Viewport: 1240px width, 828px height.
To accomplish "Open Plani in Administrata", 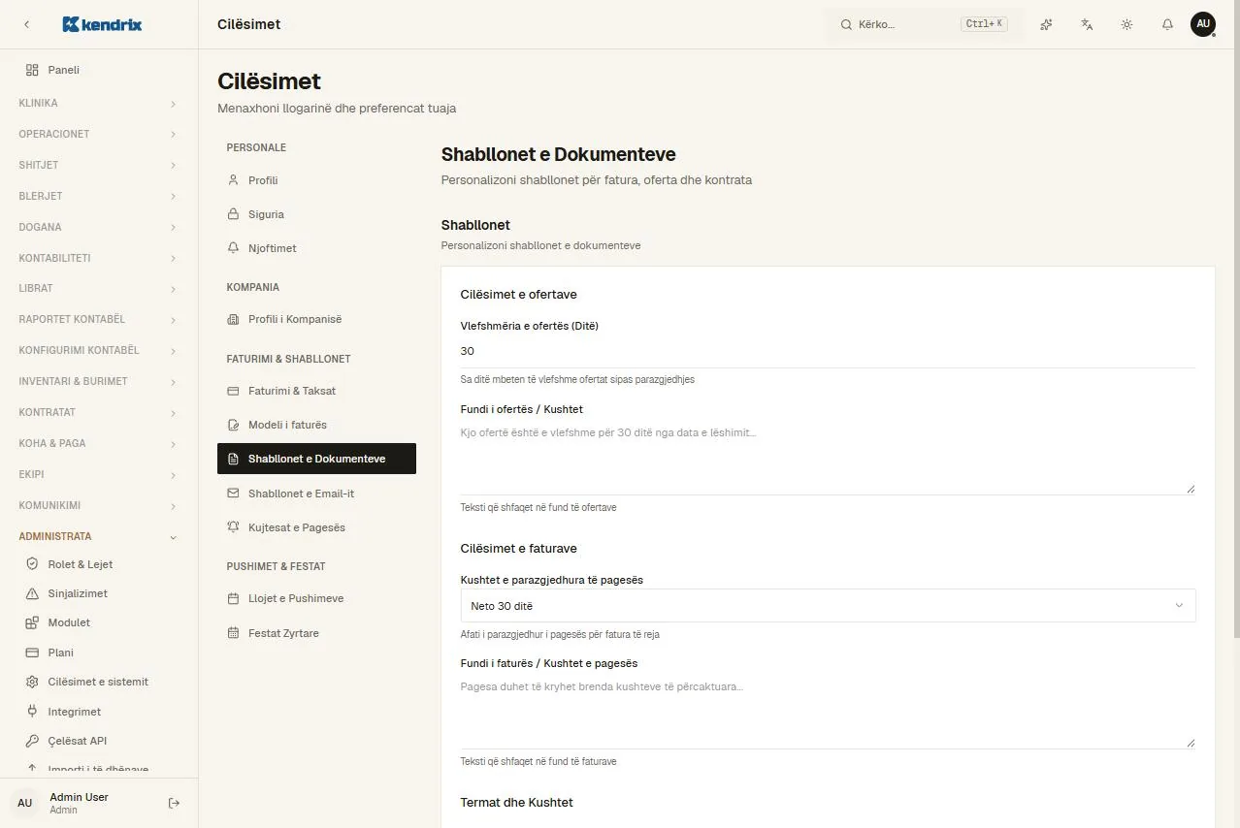I will pyautogui.click(x=99, y=653).
